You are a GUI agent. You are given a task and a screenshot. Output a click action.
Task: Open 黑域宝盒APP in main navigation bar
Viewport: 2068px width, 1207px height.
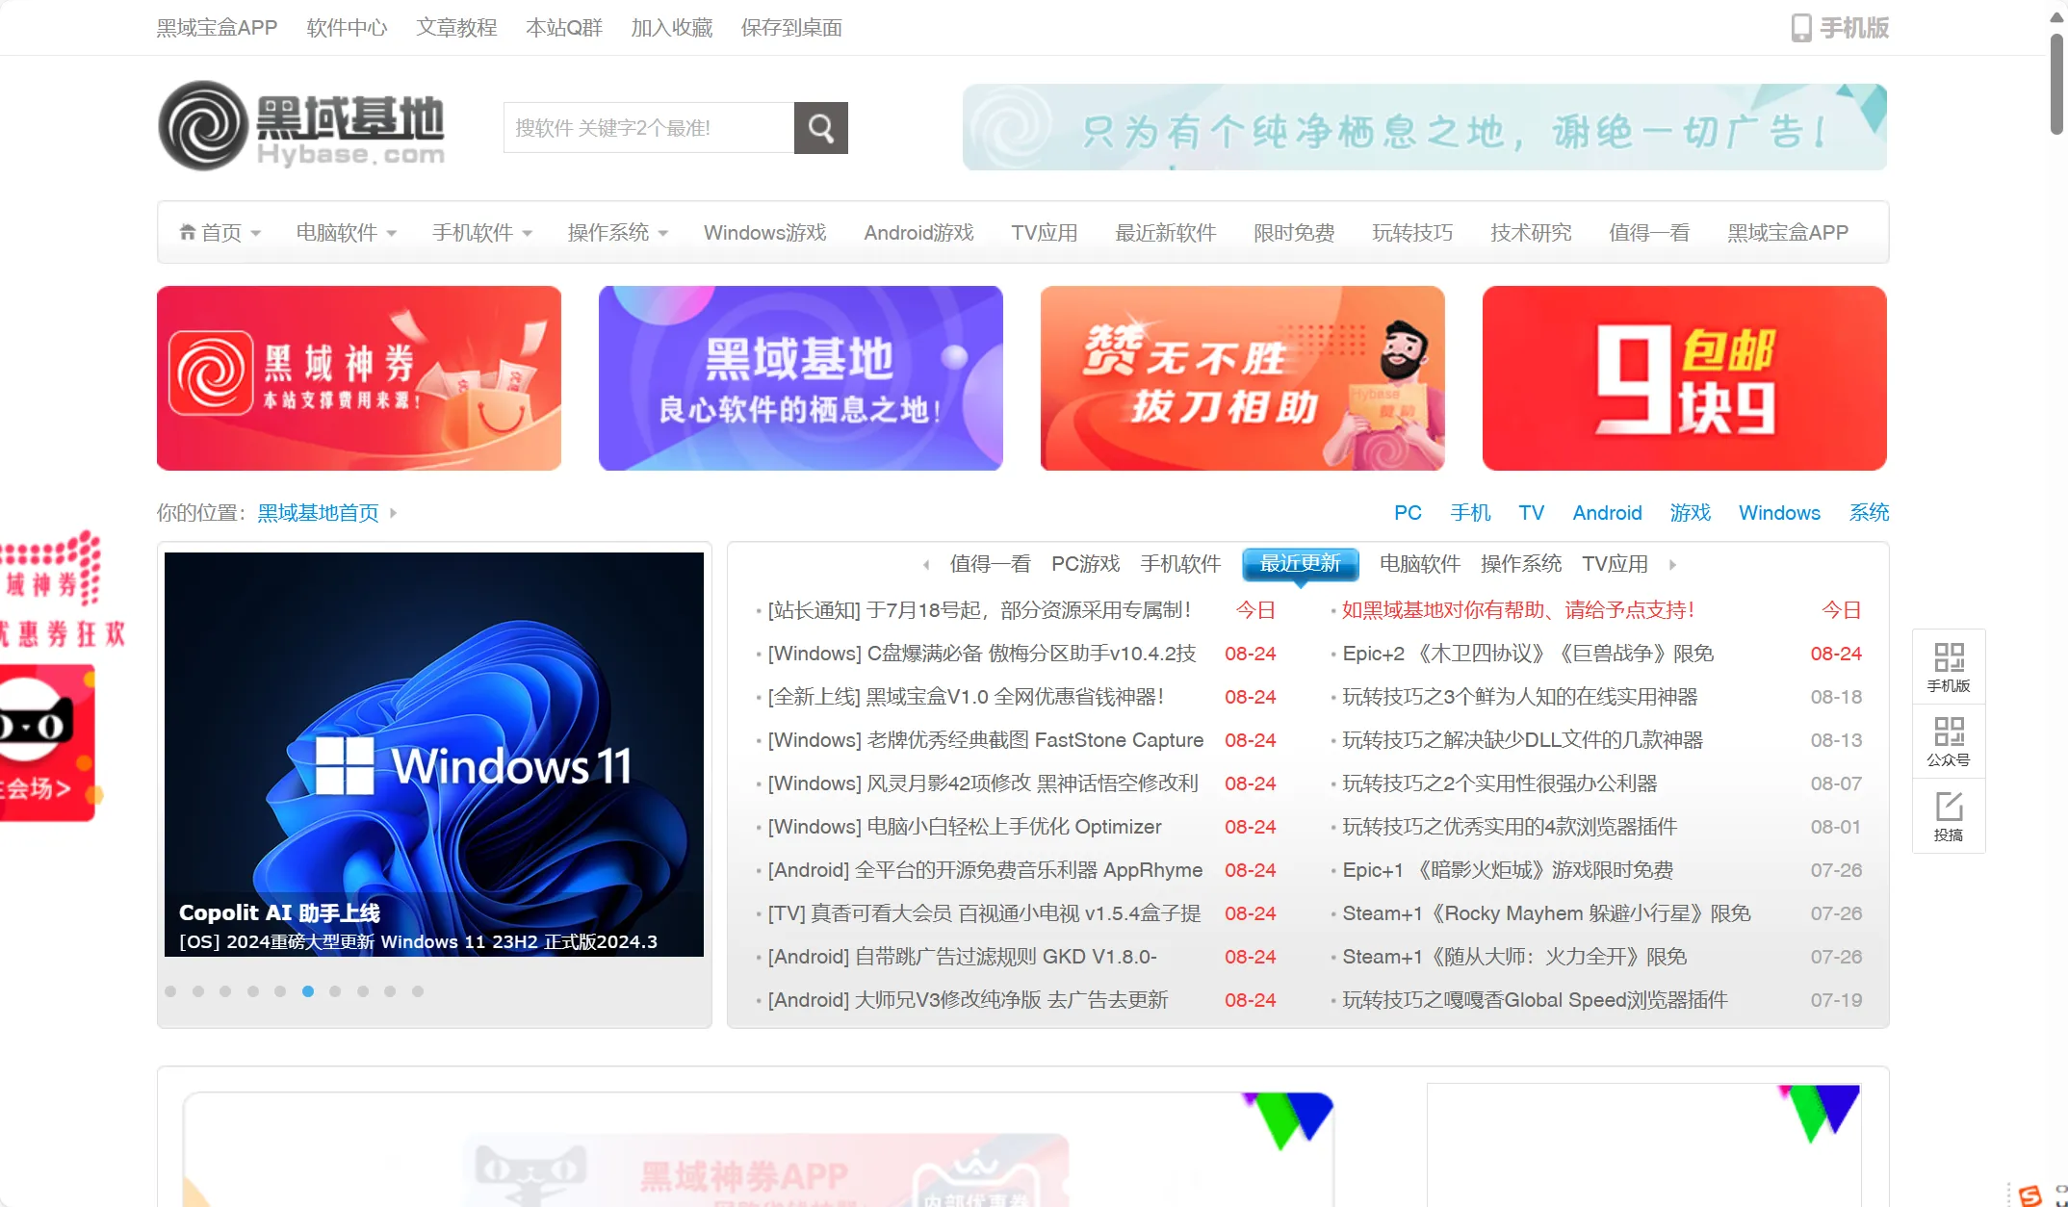1788,233
